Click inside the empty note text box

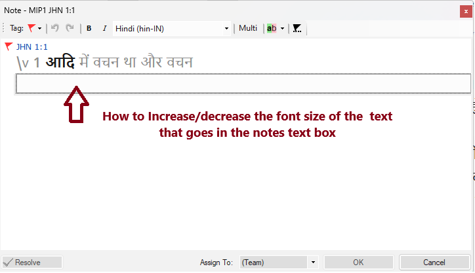pyautogui.click(x=243, y=83)
